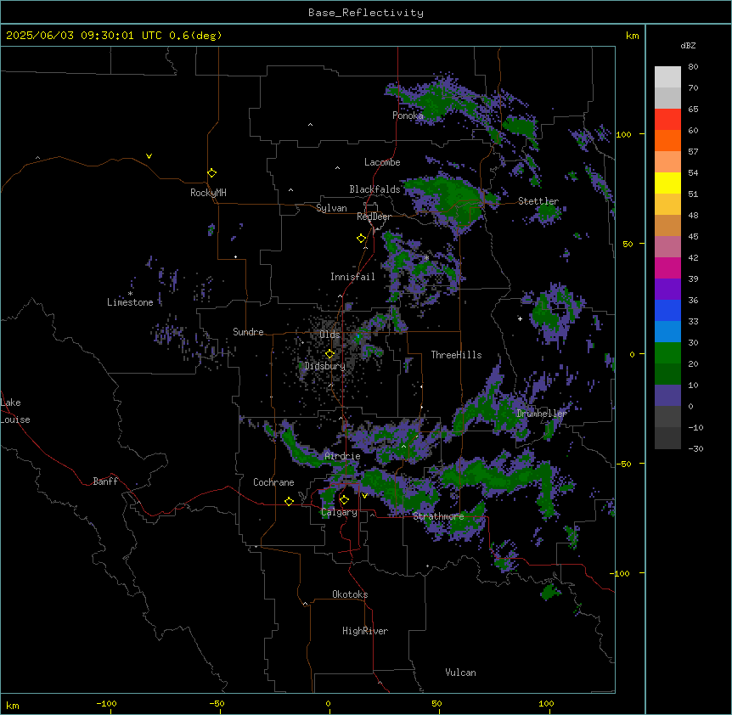Select the yellow 51-54 dBZ legend swatch

coord(667,183)
